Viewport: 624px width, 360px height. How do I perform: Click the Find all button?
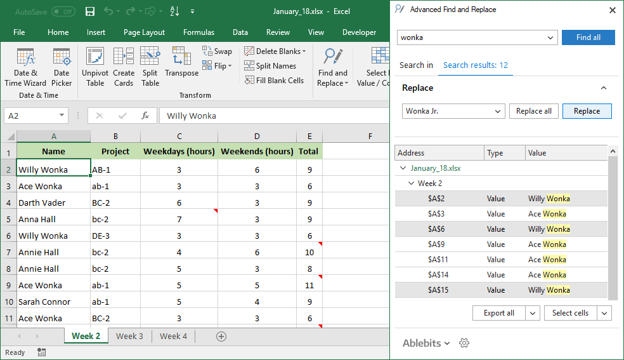pos(588,37)
